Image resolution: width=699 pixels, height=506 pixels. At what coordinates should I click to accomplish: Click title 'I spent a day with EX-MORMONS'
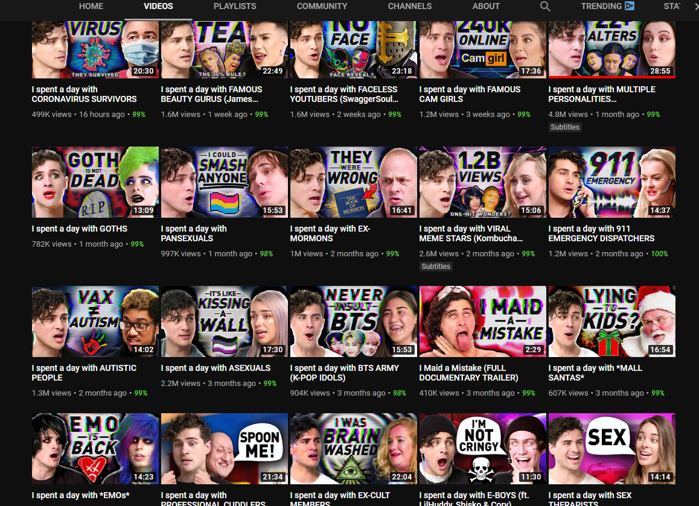pyautogui.click(x=330, y=233)
